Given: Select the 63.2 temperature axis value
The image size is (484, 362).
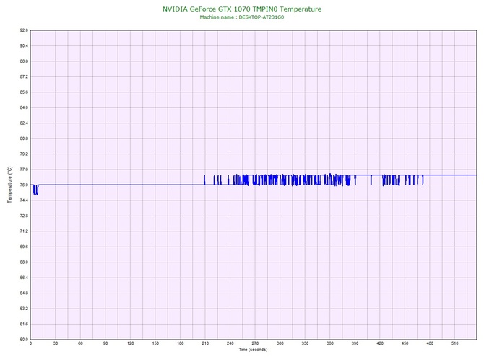Looking at the screenshot, I should click(24, 309).
